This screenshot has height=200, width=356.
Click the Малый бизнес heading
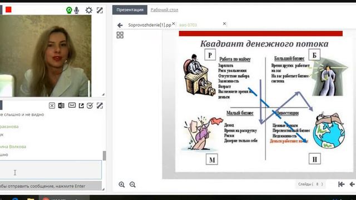point(240,113)
